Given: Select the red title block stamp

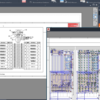Looking at the screenshot, I should click(73, 25).
